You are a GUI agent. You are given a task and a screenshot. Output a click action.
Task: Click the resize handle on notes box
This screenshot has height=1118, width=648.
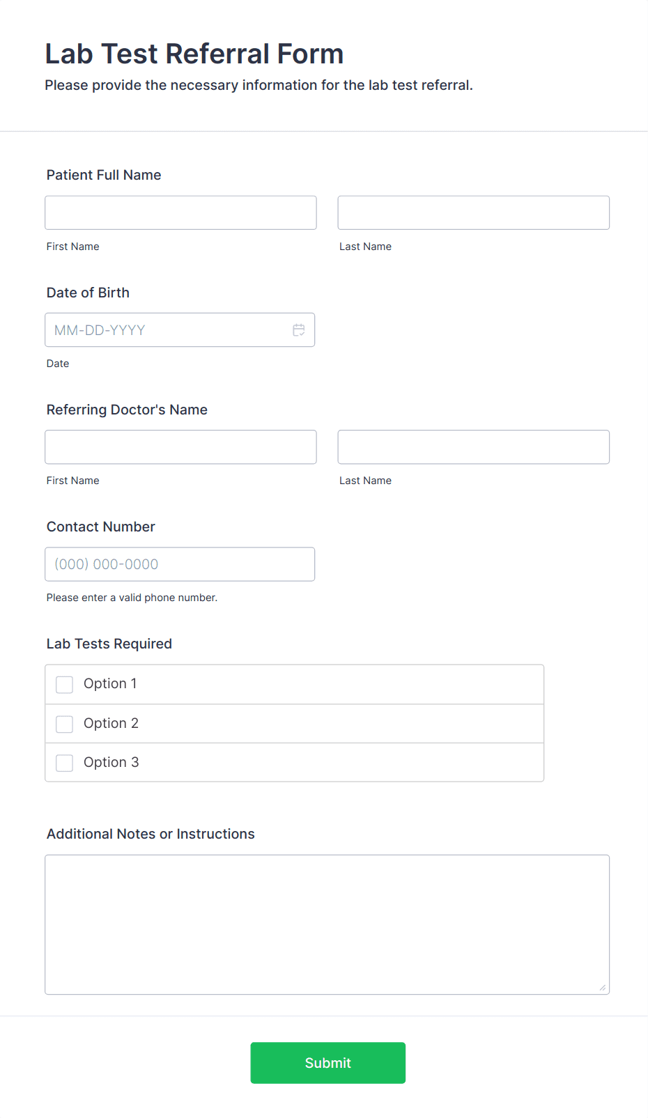[x=602, y=986]
